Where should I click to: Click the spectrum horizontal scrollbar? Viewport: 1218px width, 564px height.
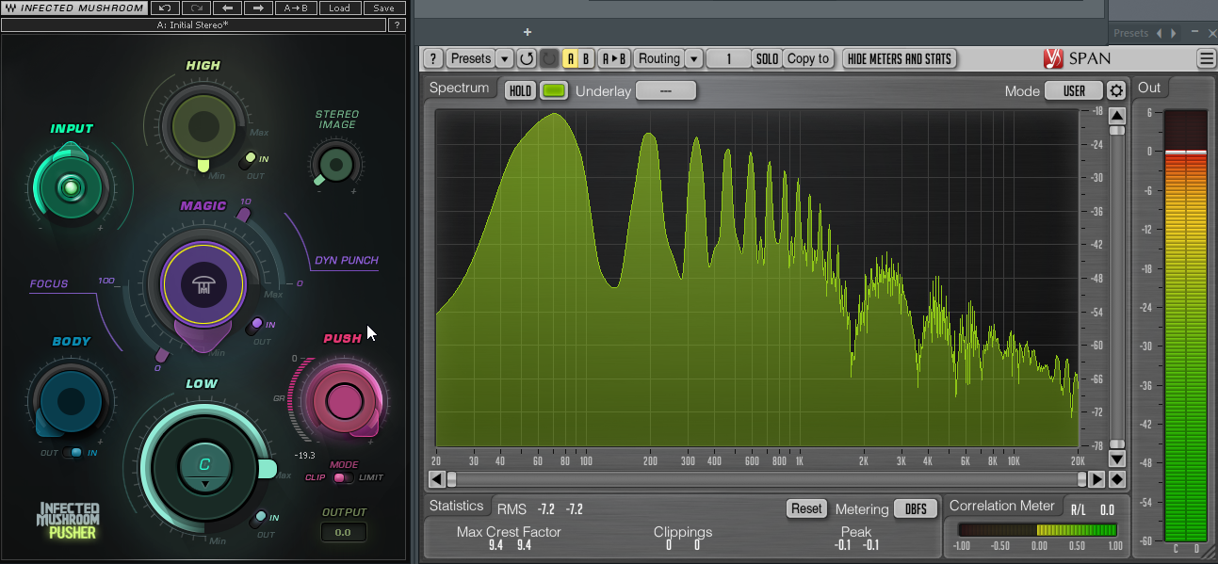click(x=766, y=479)
